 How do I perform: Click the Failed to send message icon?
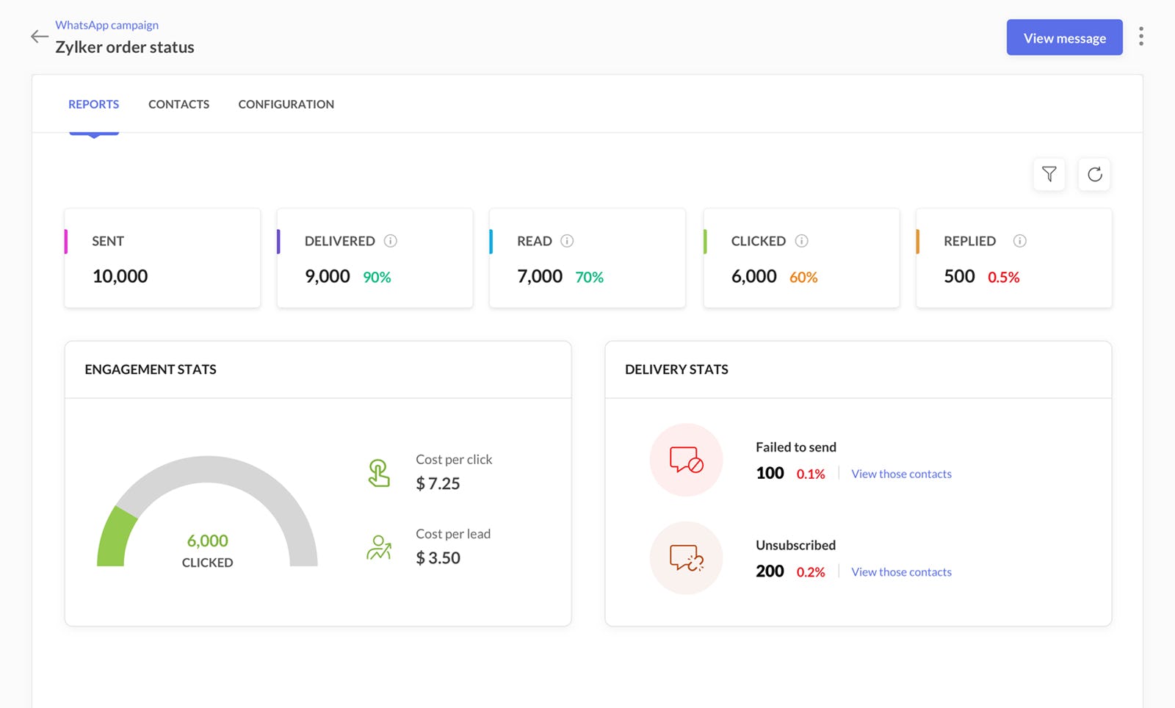687,460
